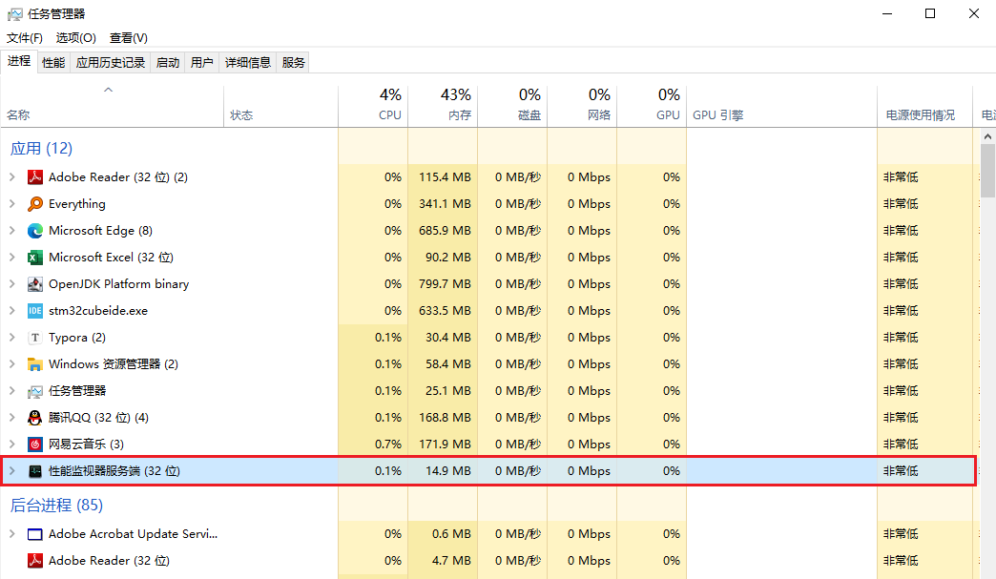This screenshot has width=996, height=579.
Task: Sort processes by 网络 column
Action: click(x=583, y=107)
